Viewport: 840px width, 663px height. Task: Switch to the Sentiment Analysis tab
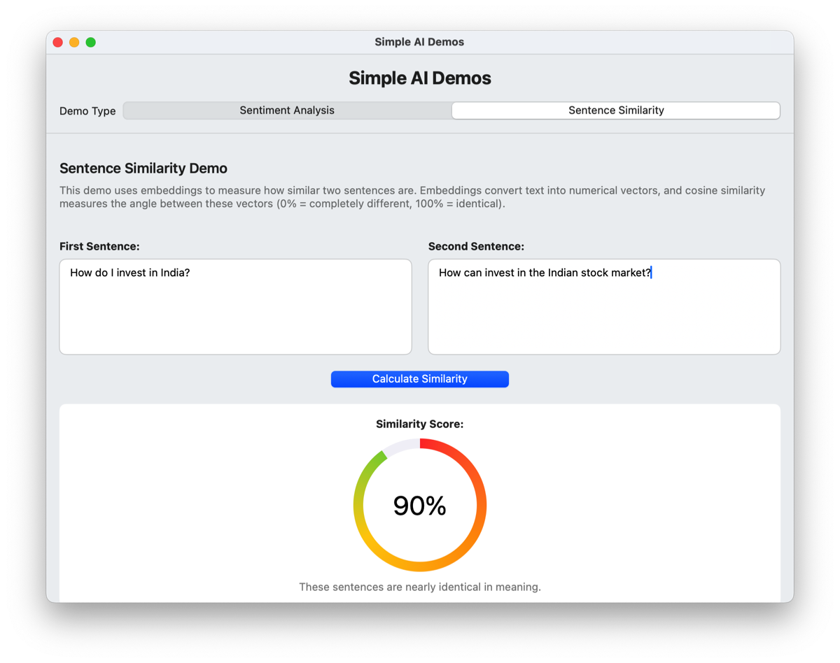tap(287, 110)
